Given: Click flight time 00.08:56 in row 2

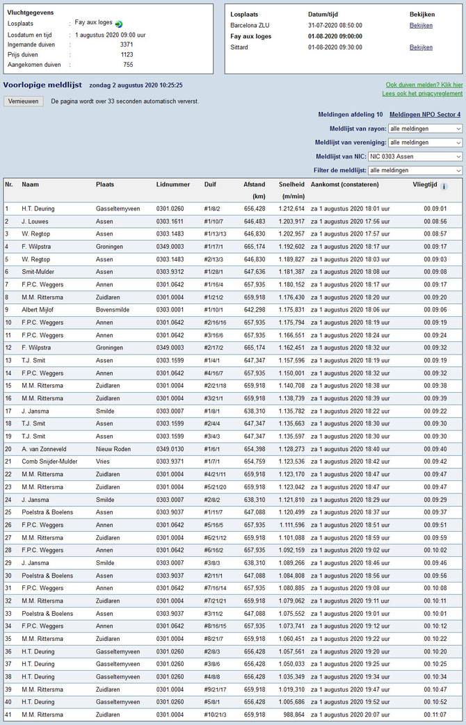Looking at the screenshot, I should (x=435, y=222).
